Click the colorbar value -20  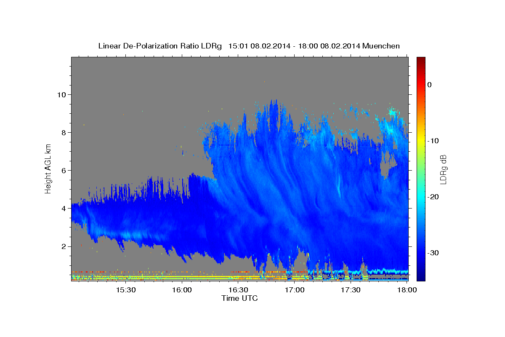point(433,197)
